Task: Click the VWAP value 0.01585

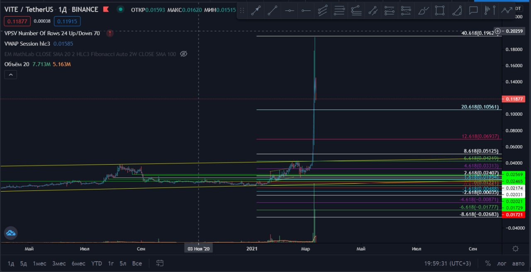Action: (x=63, y=44)
